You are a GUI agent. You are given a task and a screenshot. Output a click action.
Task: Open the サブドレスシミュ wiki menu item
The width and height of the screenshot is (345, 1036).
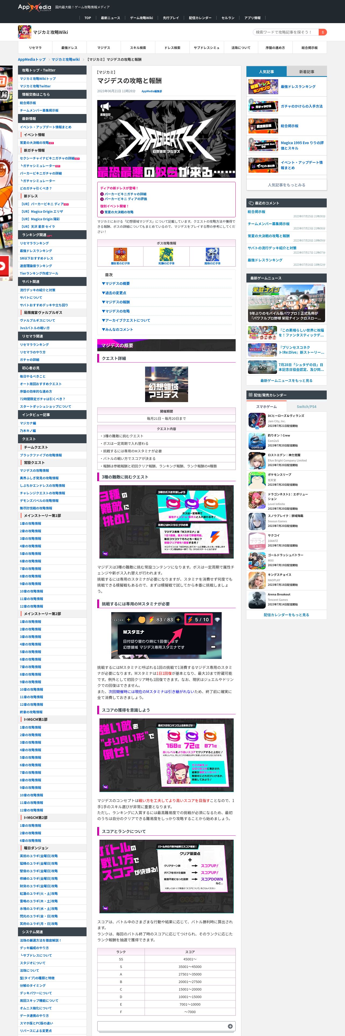pyautogui.click(x=206, y=47)
